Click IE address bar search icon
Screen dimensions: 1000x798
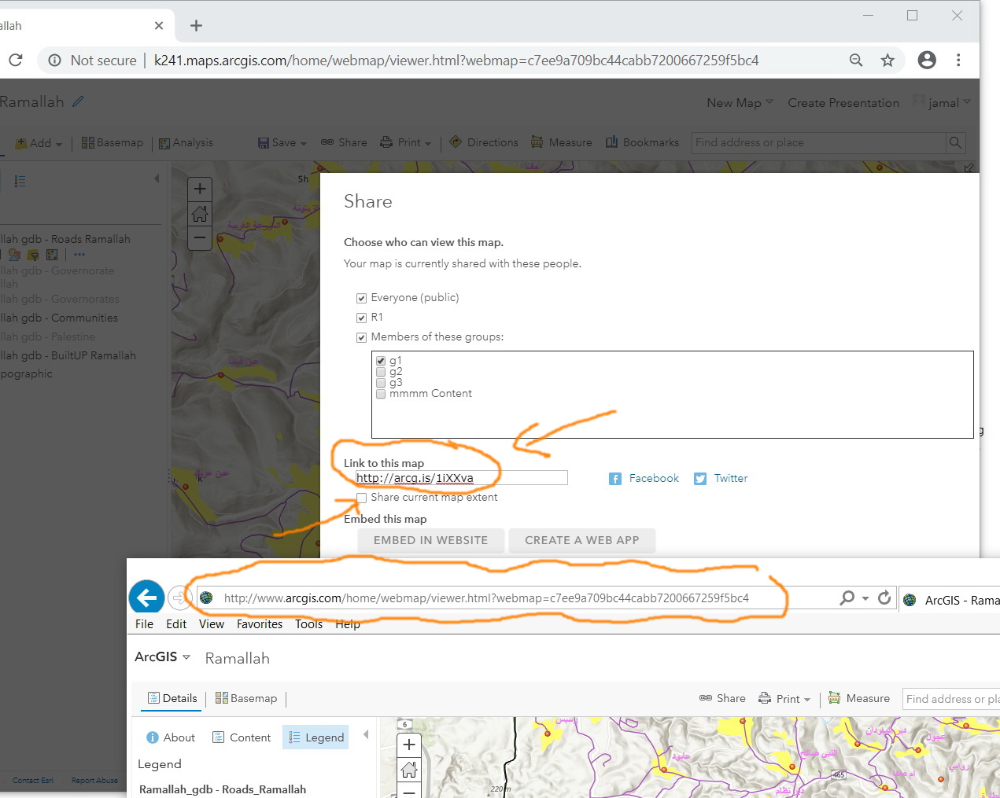[847, 598]
